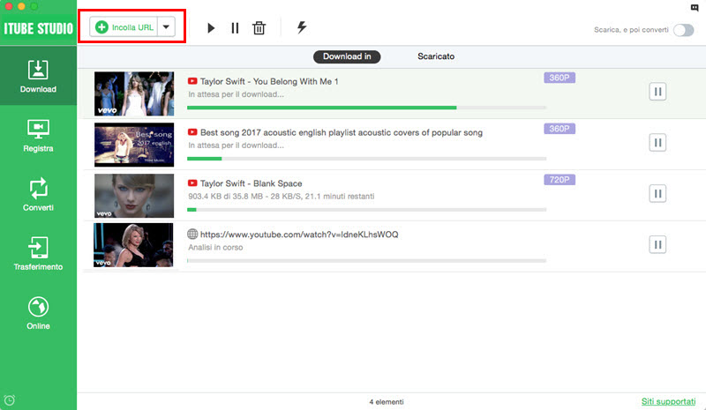Pause the youtube.com URL analysis item
706x410 pixels.
pyautogui.click(x=657, y=245)
